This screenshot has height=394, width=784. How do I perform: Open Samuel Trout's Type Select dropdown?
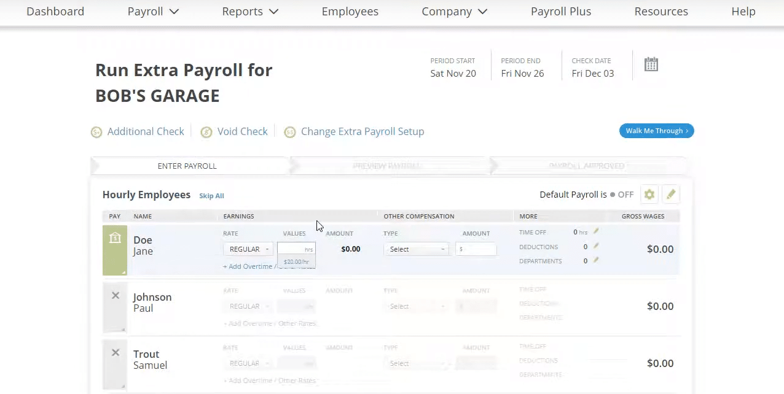(x=416, y=363)
